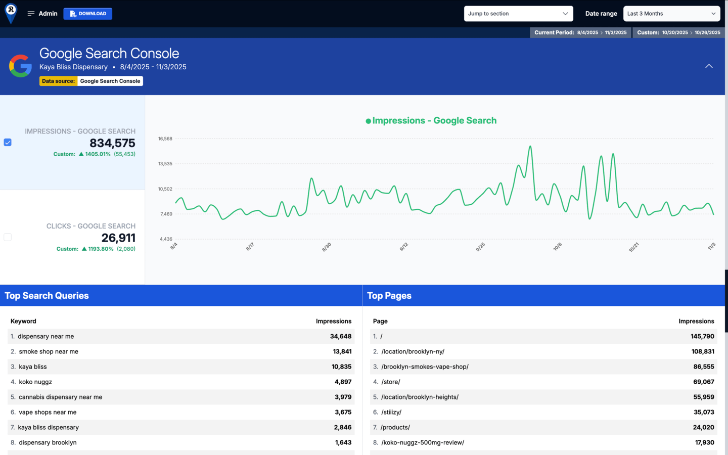
Task: Enable the Clicks - Google Search checkbox
Action: point(8,237)
